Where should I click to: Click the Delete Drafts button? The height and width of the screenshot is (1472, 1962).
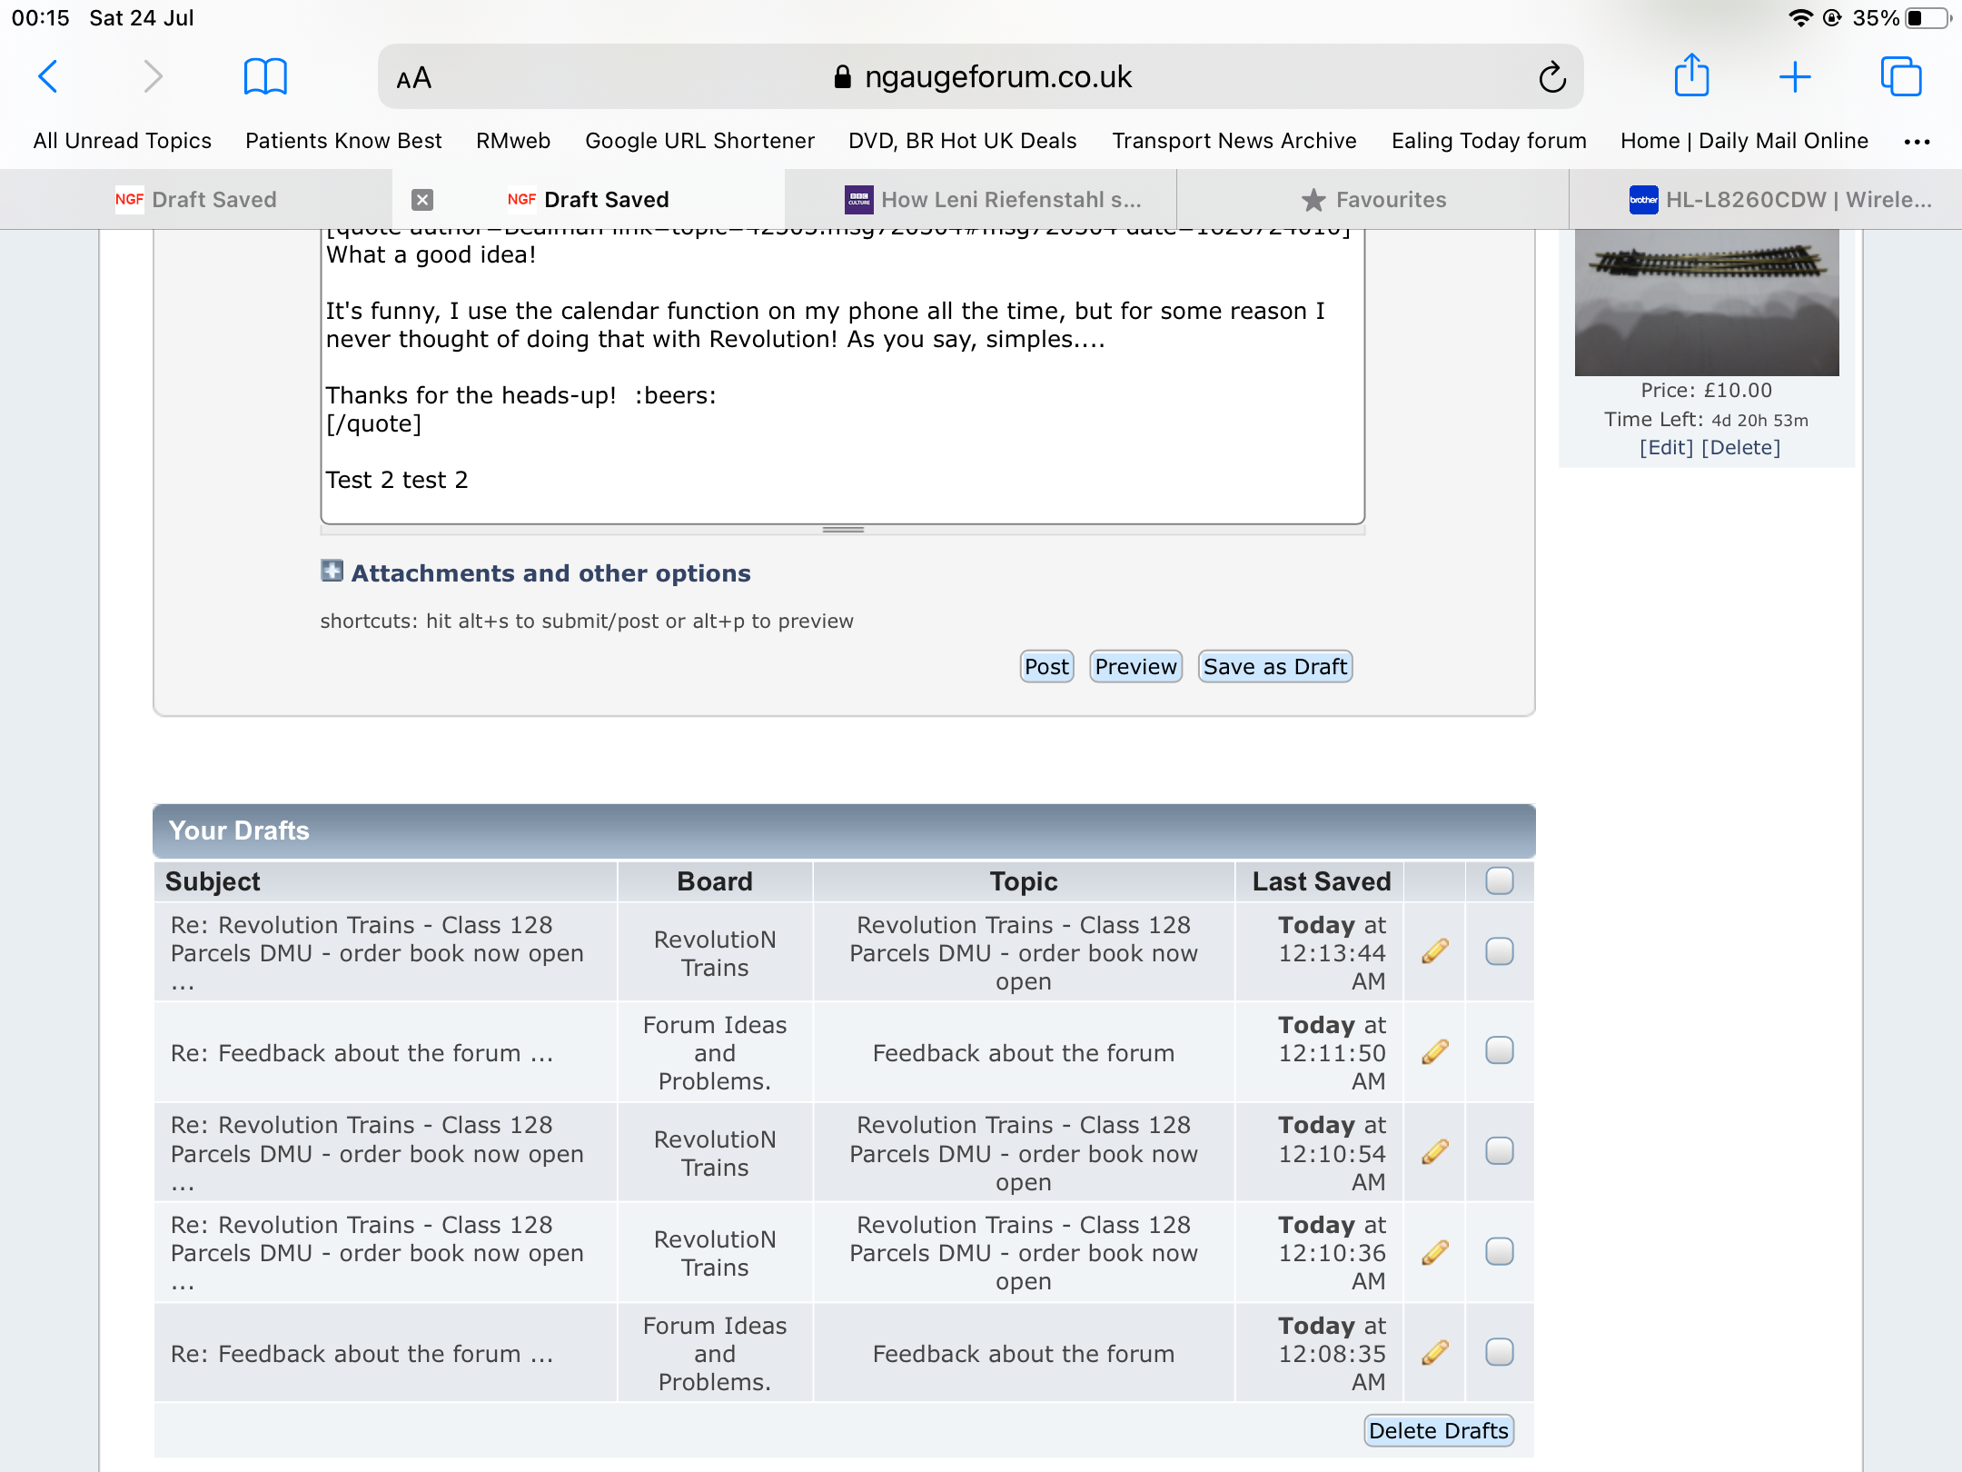coord(1439,1431)
